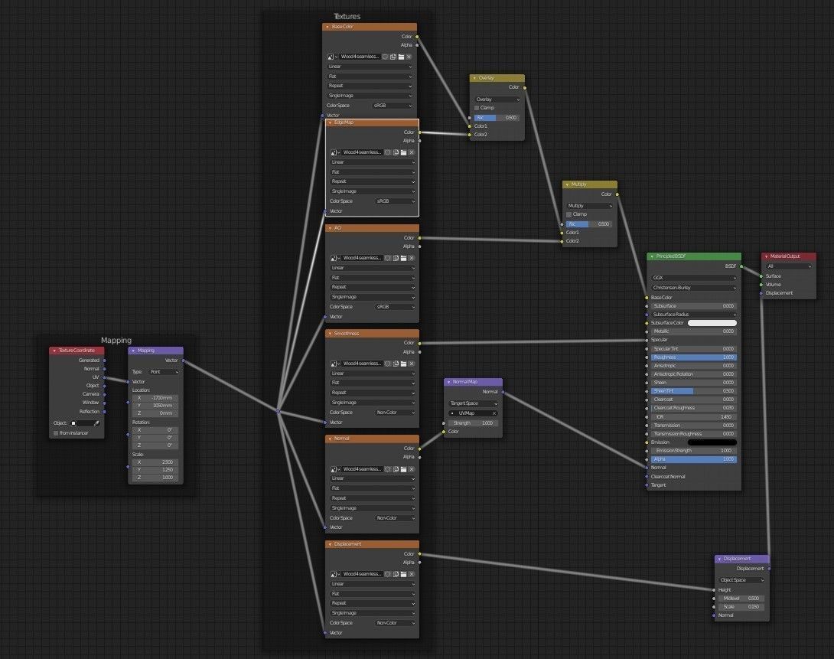Collapse the Texture Coordinate node
The height and width of the screenshot is (659, 834).
(54, 351)
